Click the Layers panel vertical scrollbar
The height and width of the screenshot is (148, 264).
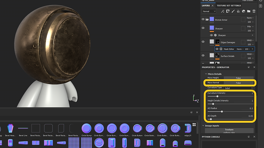pos(256,29)
